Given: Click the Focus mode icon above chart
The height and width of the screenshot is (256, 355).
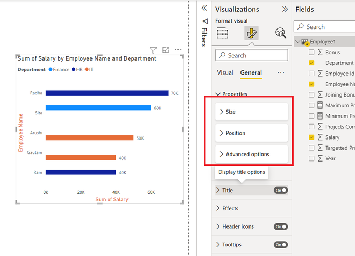Looking at the screenshot, I should [166, 50].
